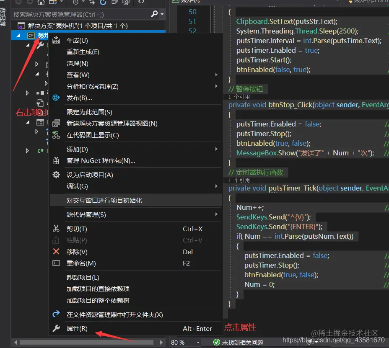Click the rename box icon beside 重命名(M)
Screen dimensions: 389x348
[x=56, y=263]
